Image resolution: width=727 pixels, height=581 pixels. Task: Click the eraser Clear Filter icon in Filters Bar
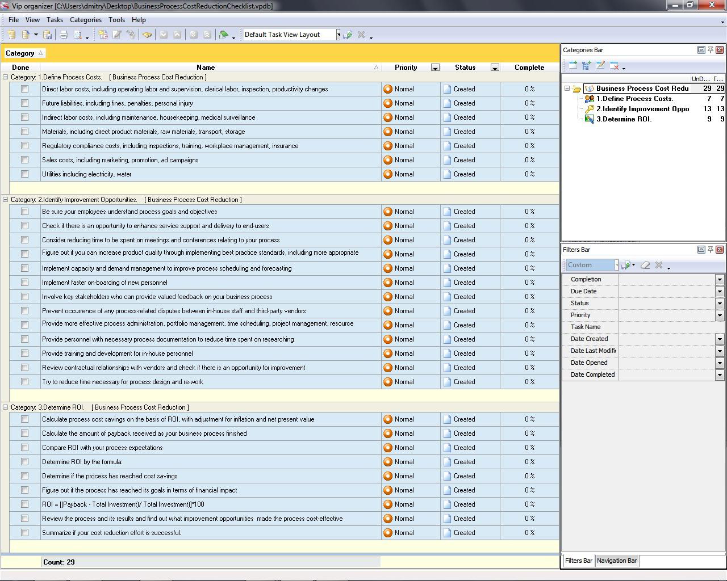click(645, 265)
